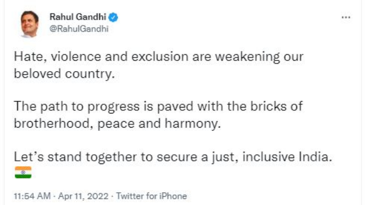Click the word "India." ending the tweet
The width and height of the screenshot is (365, 205).
click(x=315, y=157)
